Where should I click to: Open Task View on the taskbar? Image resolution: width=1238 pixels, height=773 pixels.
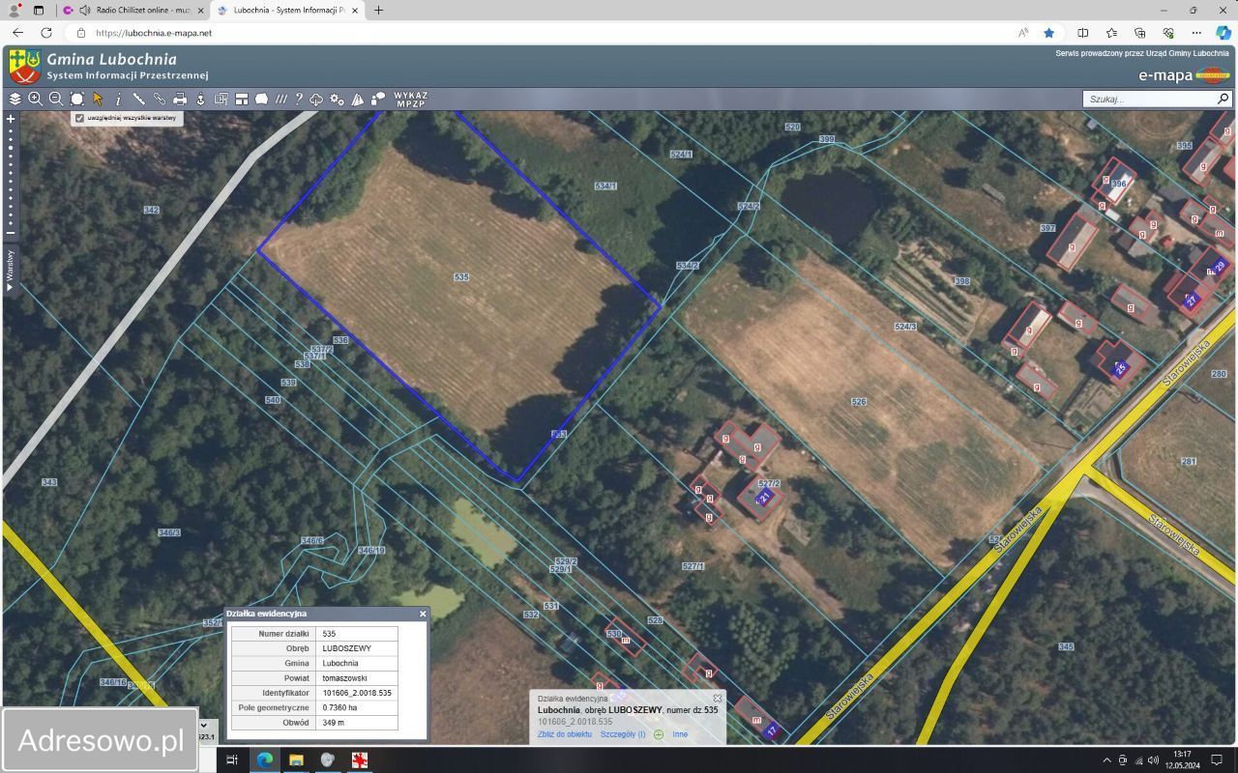click(x=232, y=759)
